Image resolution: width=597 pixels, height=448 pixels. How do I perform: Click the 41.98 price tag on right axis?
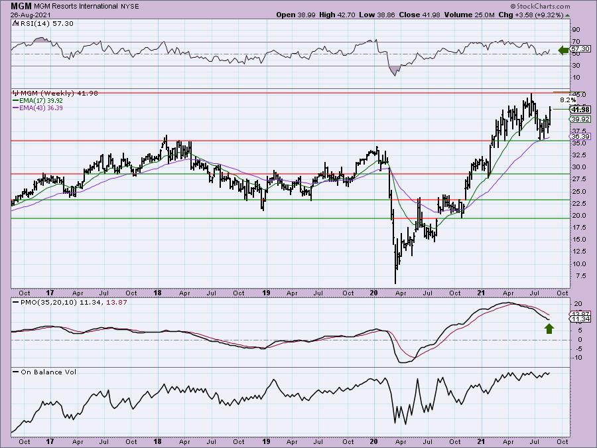(580, 110)
